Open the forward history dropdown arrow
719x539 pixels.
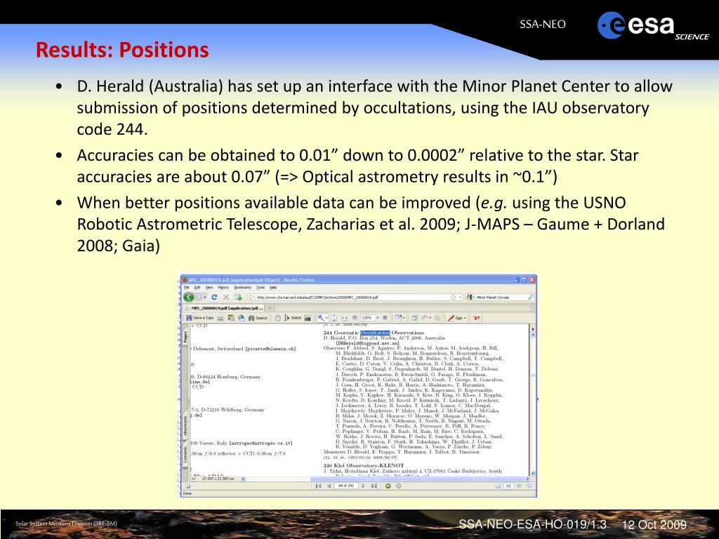[x=205, y=297]
